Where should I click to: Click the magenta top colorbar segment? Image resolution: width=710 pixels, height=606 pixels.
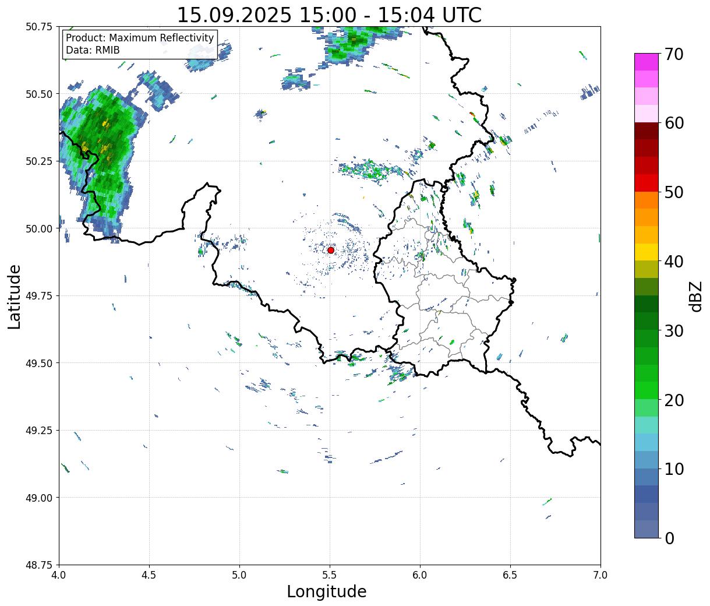click(647, 62)
